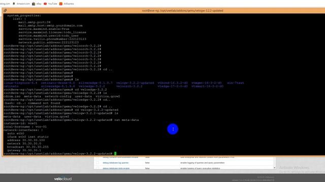
Task: Click the 'instance-id: vcc01' output line
Action: point(20,123)
